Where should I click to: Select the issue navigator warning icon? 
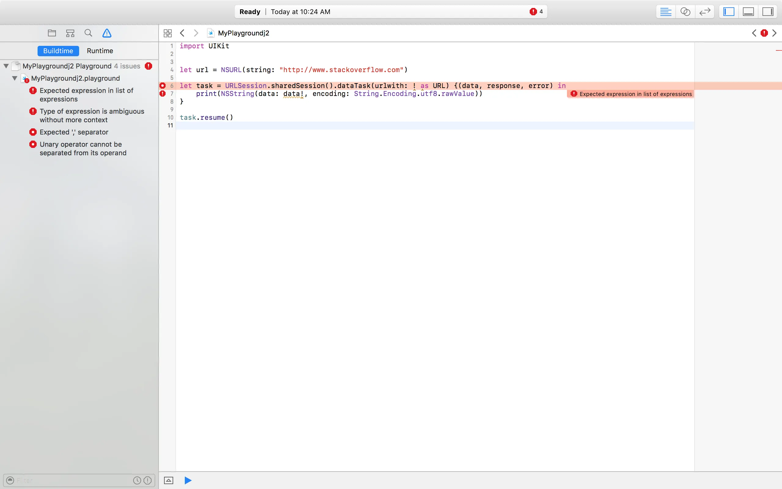107,33
